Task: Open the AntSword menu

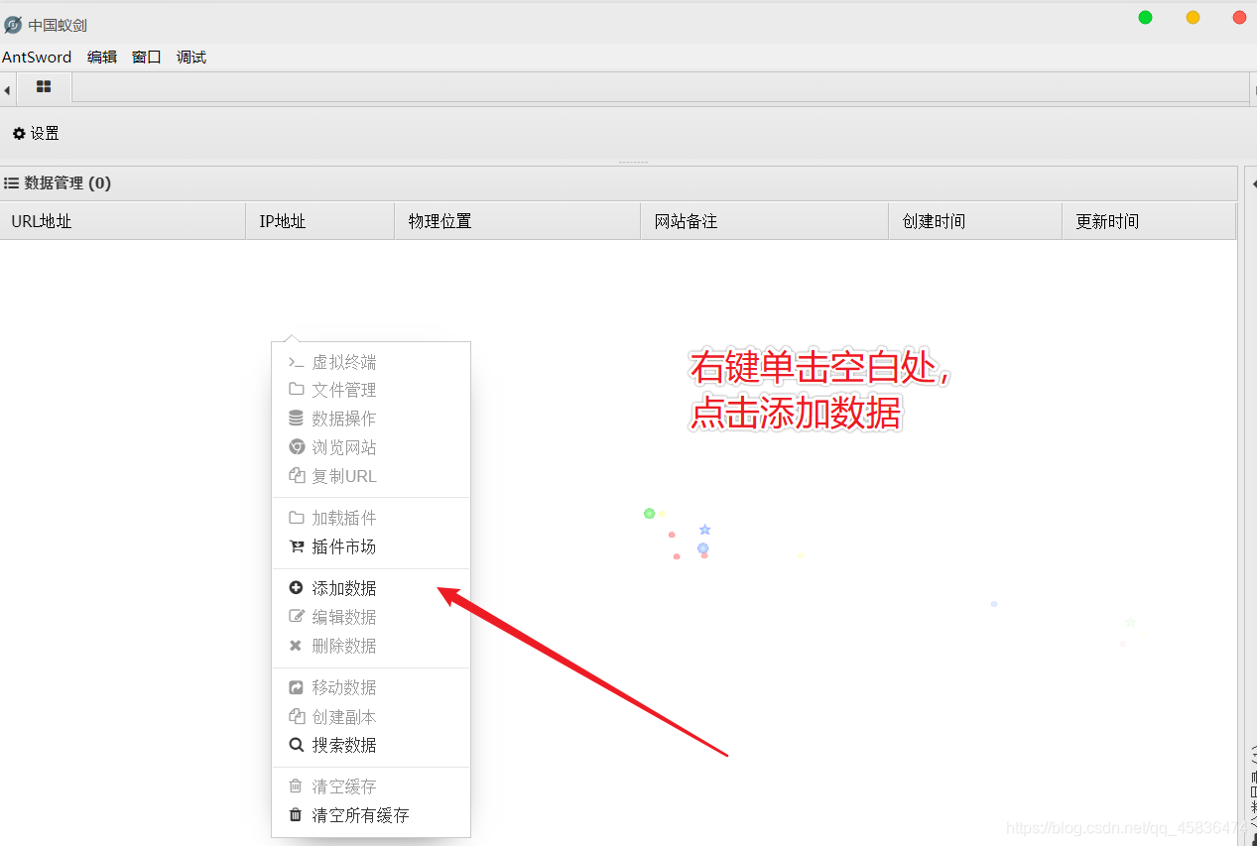Action: (37, 58)
